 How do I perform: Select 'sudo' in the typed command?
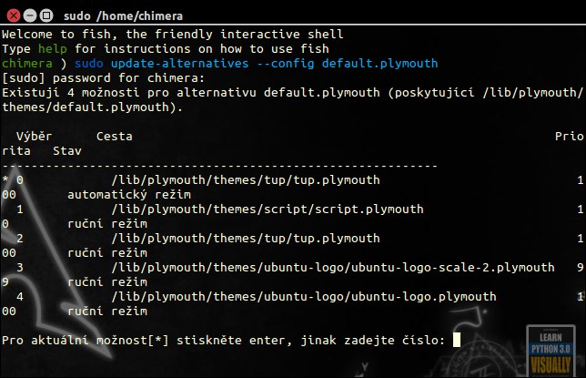point(89,64)
